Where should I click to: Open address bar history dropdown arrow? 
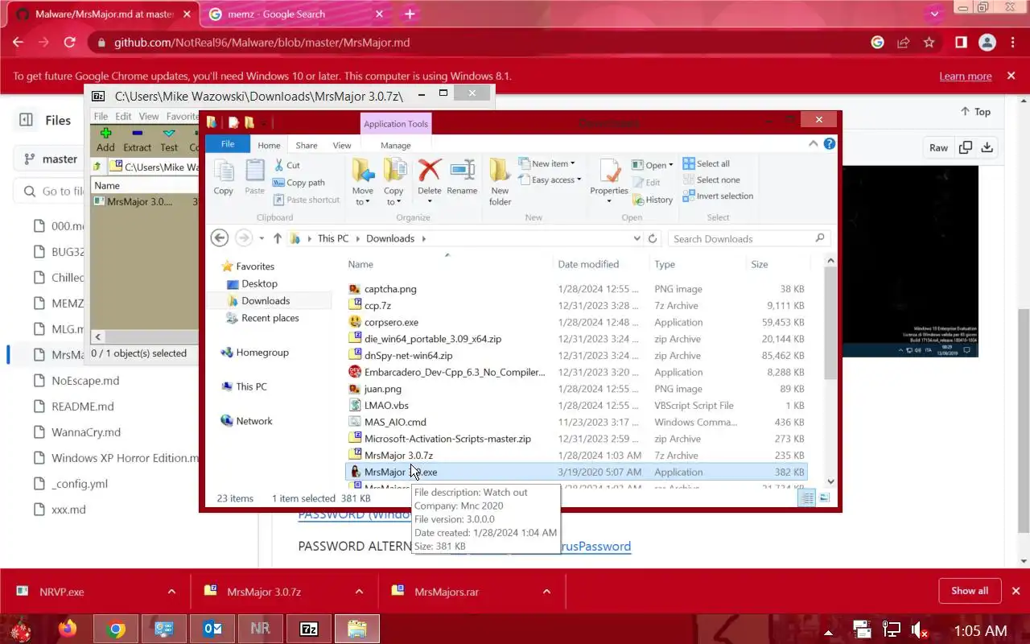[x=637, y=238]
